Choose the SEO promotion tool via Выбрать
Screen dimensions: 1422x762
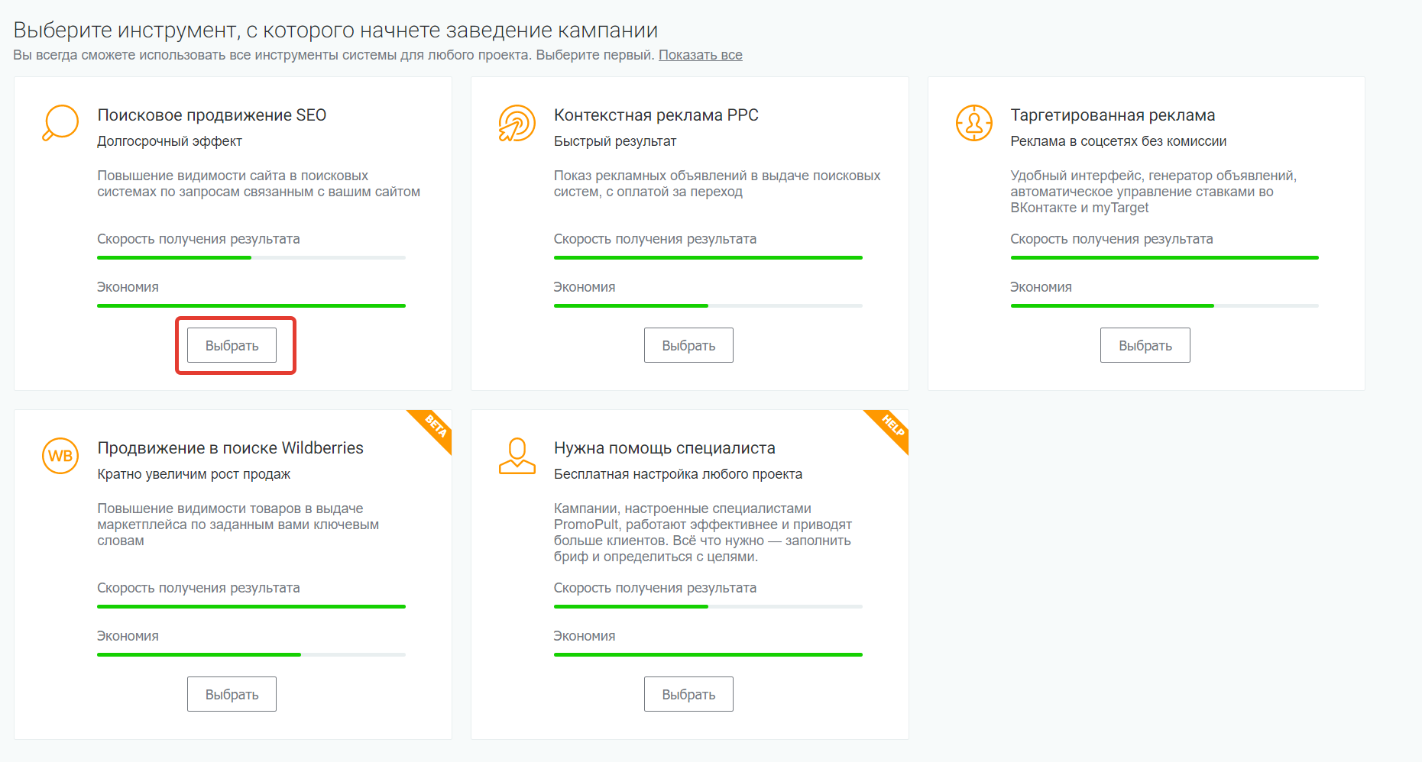232,345
